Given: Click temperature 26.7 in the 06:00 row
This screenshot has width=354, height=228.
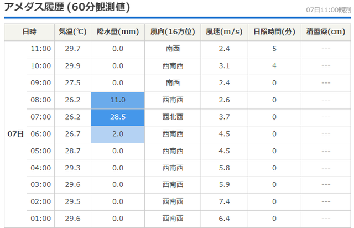Looking at the screenshot, I should pyautogui.click(x=72, y=134).
